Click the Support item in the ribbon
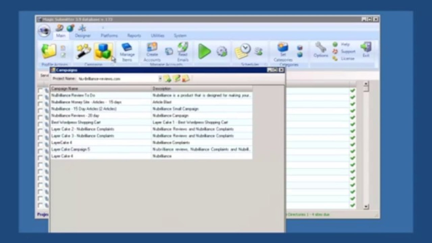The image size is (432, 243). coord(344,51)
